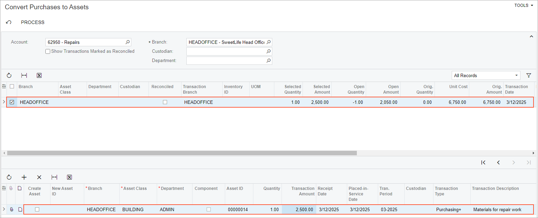Open the filter settings funnel icon

[529, 75]
